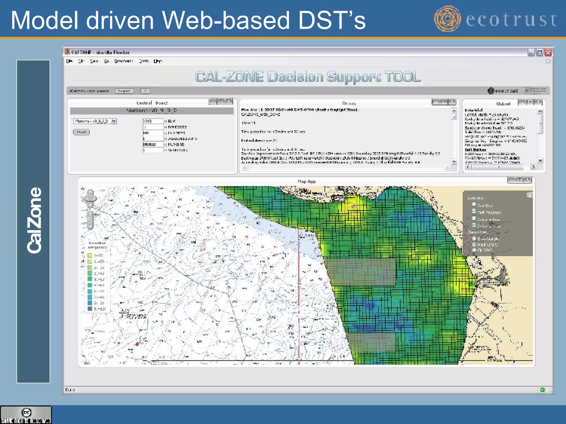Minimize the Debug panel window
The image size is (566, 424).
436,102
